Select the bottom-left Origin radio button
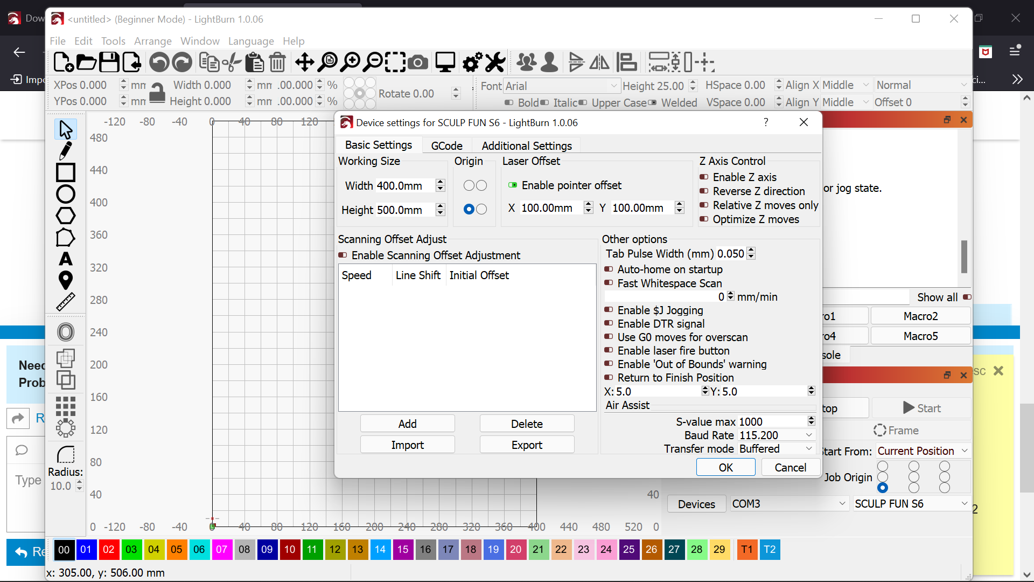This screenshot has height=582, width=1034. (x=469, y=209)
